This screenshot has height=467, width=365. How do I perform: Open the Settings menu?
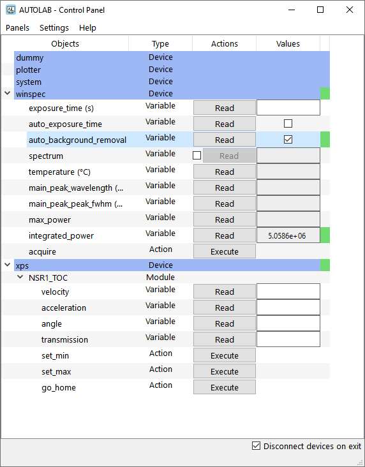pyautogui.click(x=54, y=27)
